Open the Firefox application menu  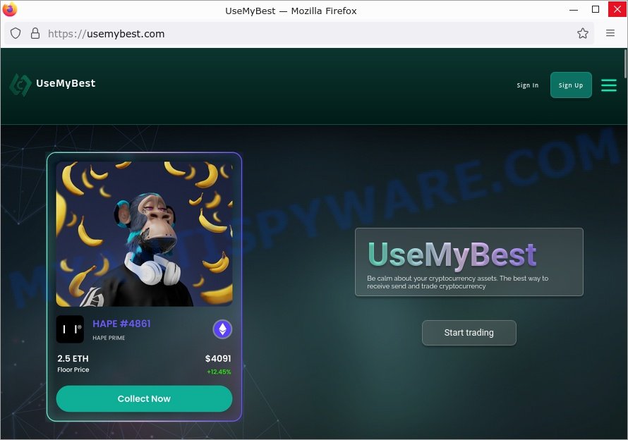click(610, 33)
